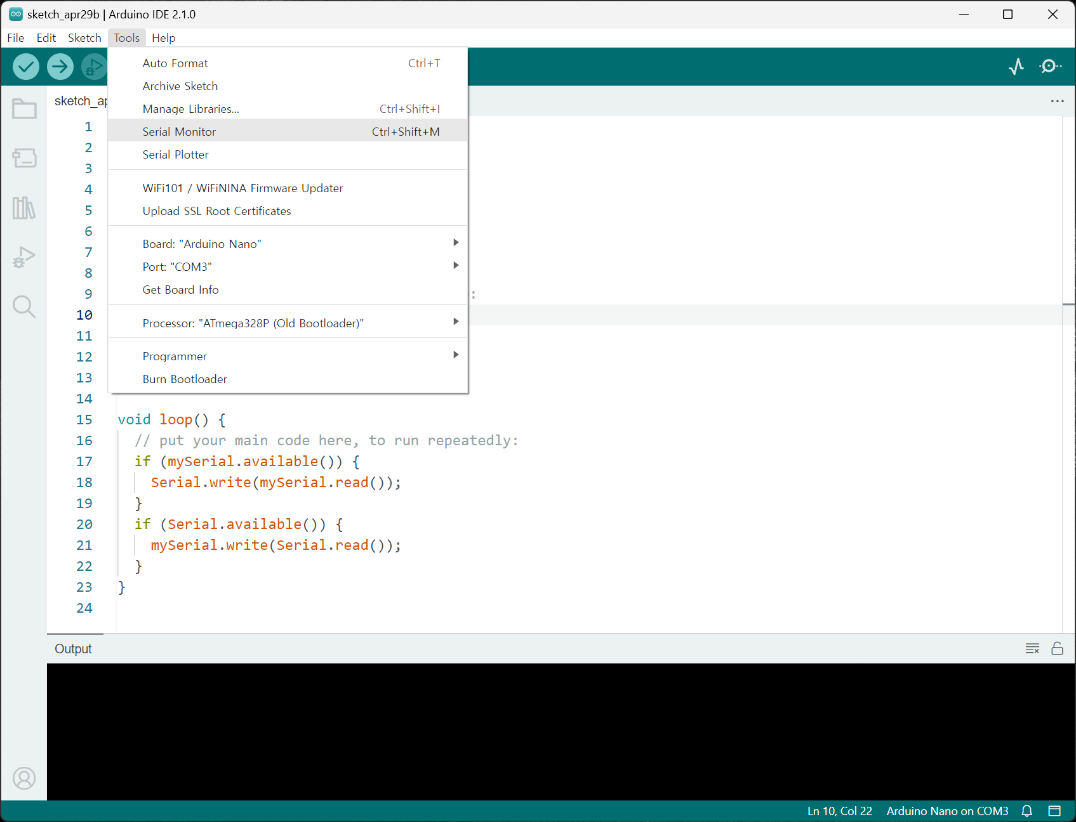
Task: Start debugging with the debug toolbar button
Action: (94, 67)
